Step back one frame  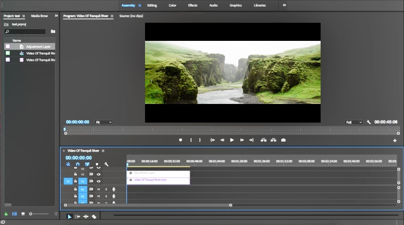[x=222, y=140]
